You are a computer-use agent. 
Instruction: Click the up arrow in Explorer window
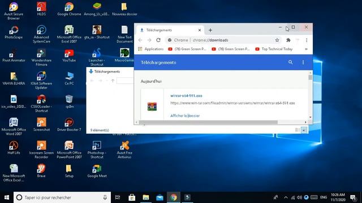[113, 81]
